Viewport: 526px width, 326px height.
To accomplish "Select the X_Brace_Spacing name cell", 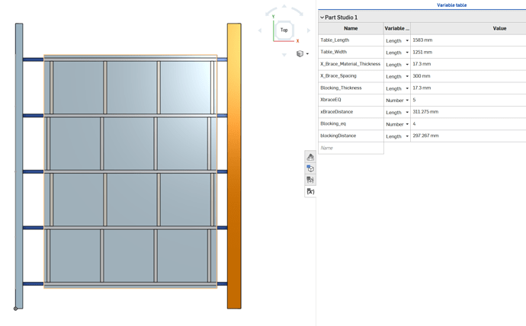I will point(351,76).
